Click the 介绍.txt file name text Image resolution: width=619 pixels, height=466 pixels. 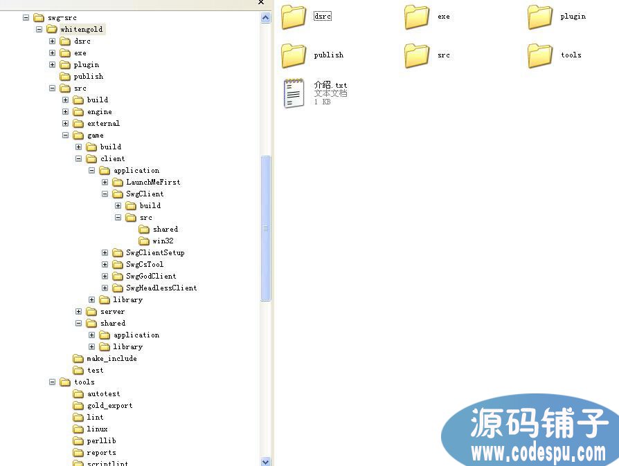(x=330, y=85)
